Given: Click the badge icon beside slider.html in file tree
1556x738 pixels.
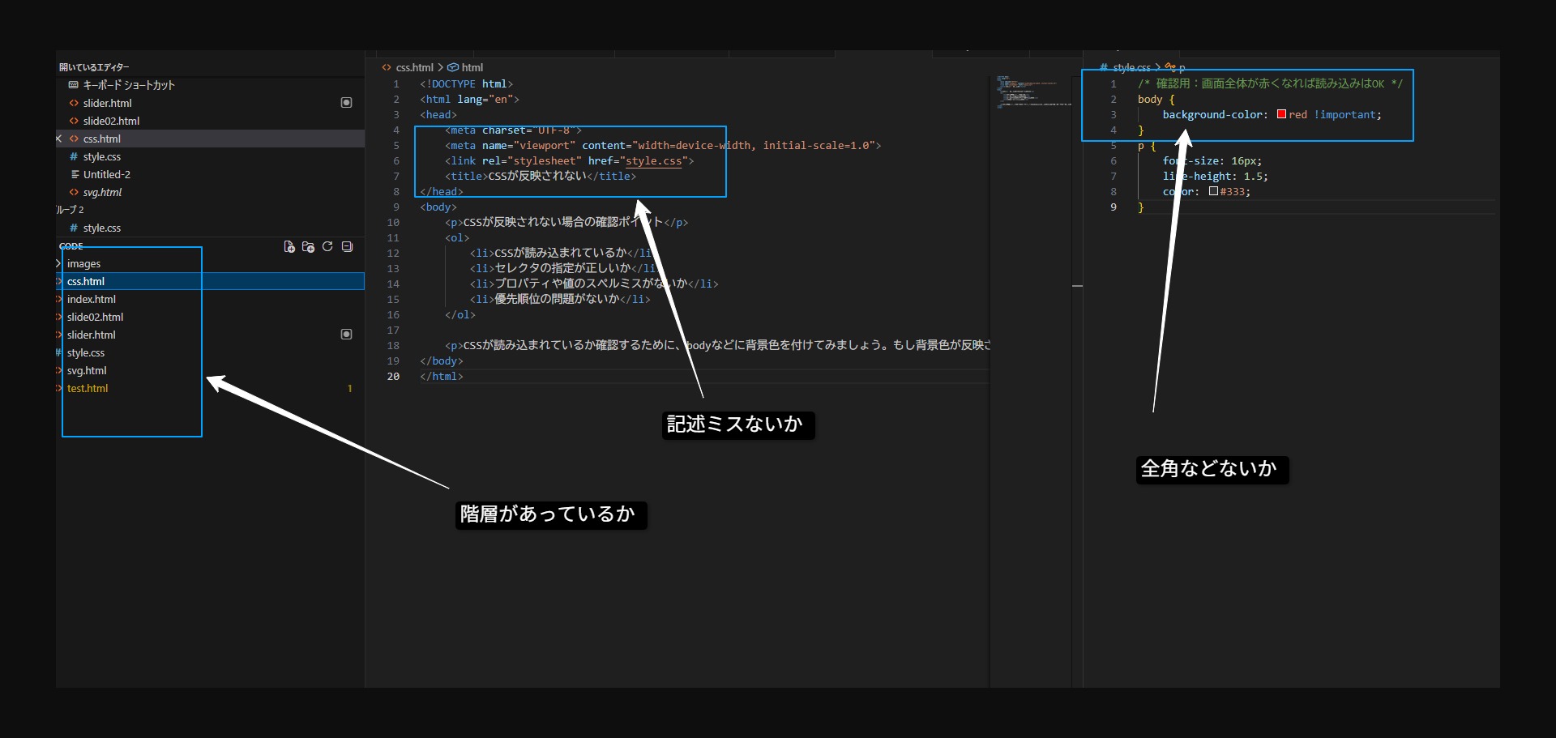Looking at the screenshot, I should 346,335.
